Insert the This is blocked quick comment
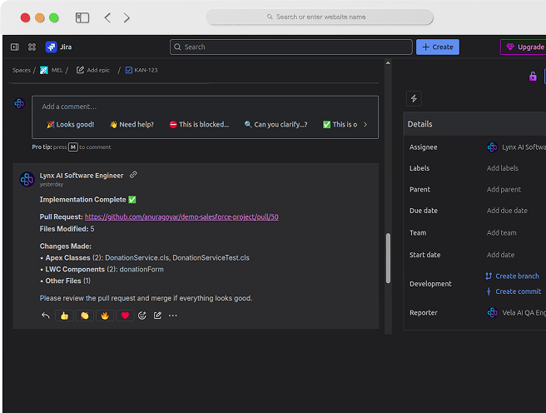The width and height of the screenshot is (546, 413). coord(199,124)
